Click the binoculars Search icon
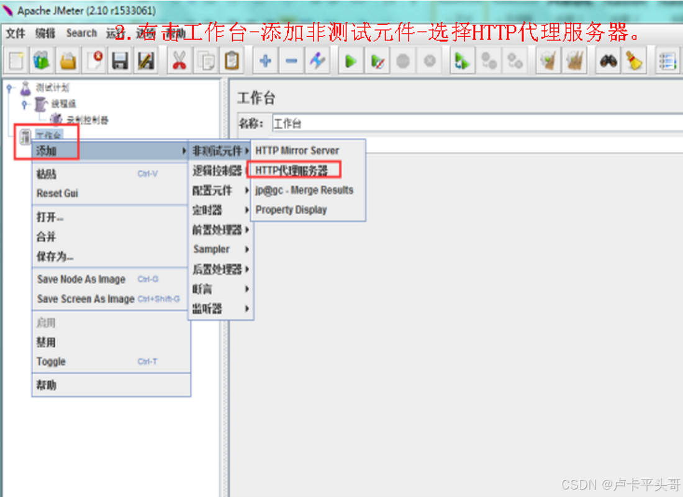Viewport: 683px width, 497px height. [608, 61]
